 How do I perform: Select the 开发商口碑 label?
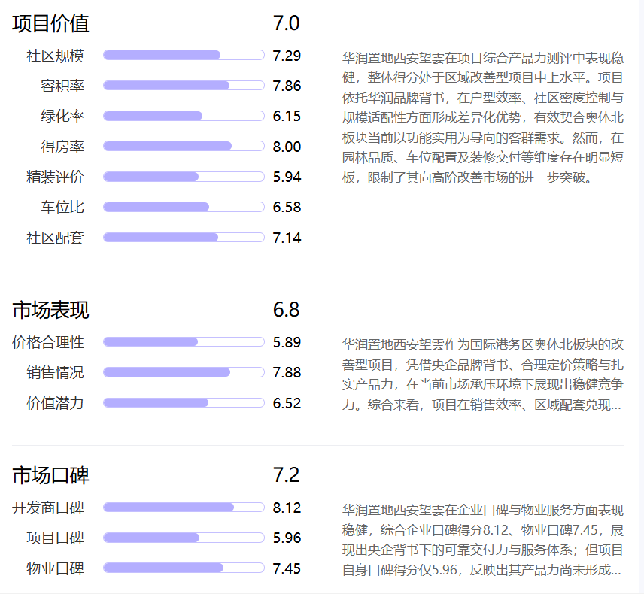point(48,508)
